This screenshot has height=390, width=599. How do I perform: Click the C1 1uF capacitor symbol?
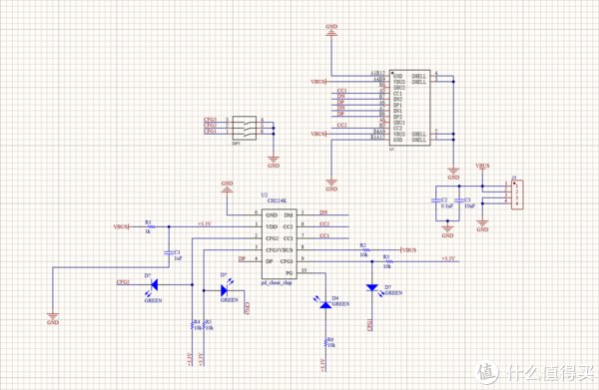169,252
